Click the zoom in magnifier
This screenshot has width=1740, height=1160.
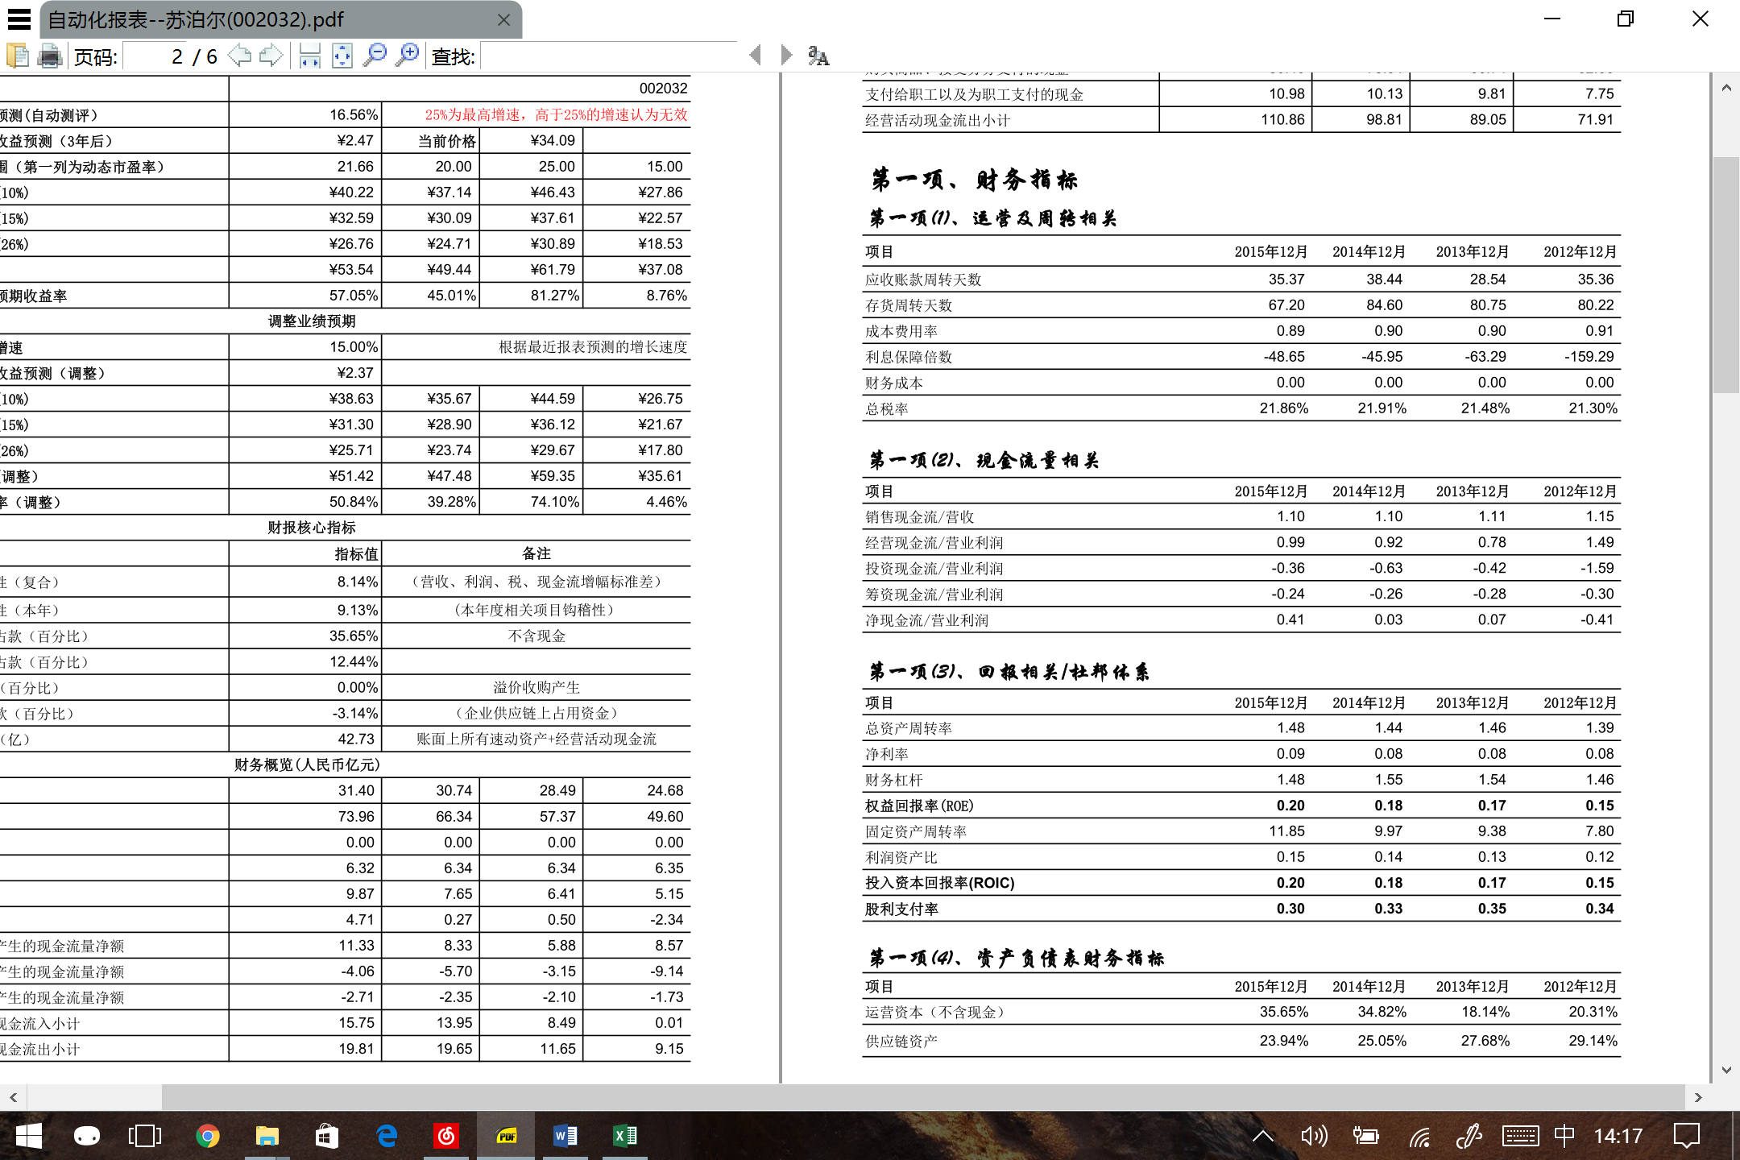coord(408,56)
